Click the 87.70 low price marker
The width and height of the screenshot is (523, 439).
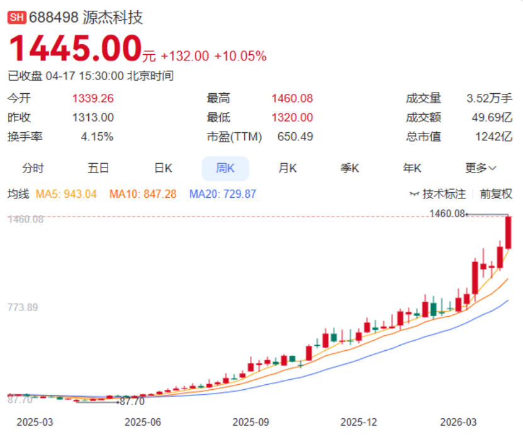point(132,401)
